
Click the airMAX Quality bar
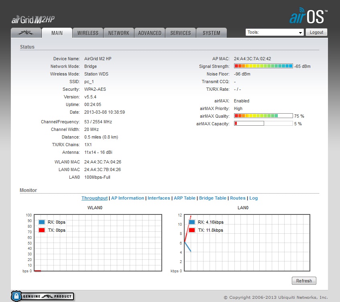[263, 116]
